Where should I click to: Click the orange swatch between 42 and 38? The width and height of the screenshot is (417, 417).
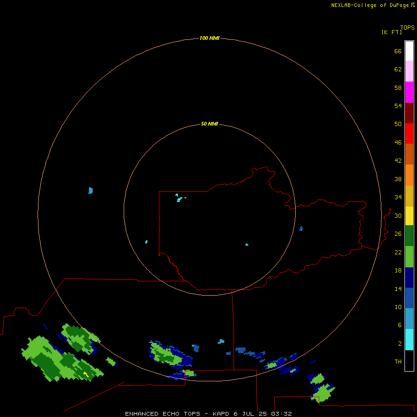pyautogui.click(x=409, y=175)
